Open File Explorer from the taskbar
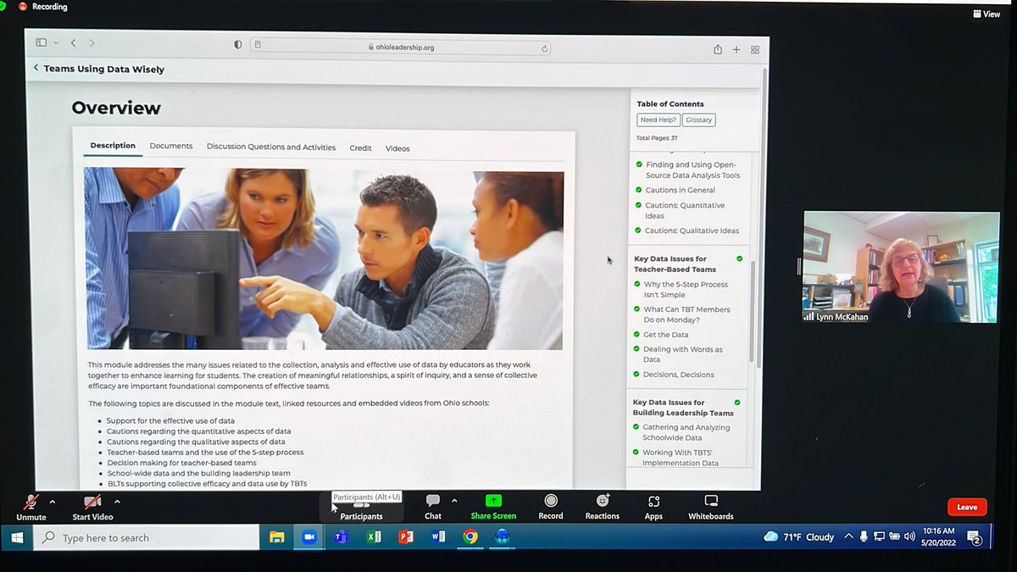 coord(276,537)
